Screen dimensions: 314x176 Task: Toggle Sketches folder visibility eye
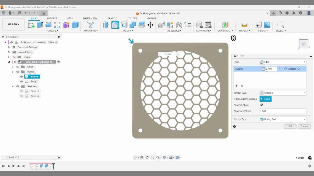[x=18, y=86]
